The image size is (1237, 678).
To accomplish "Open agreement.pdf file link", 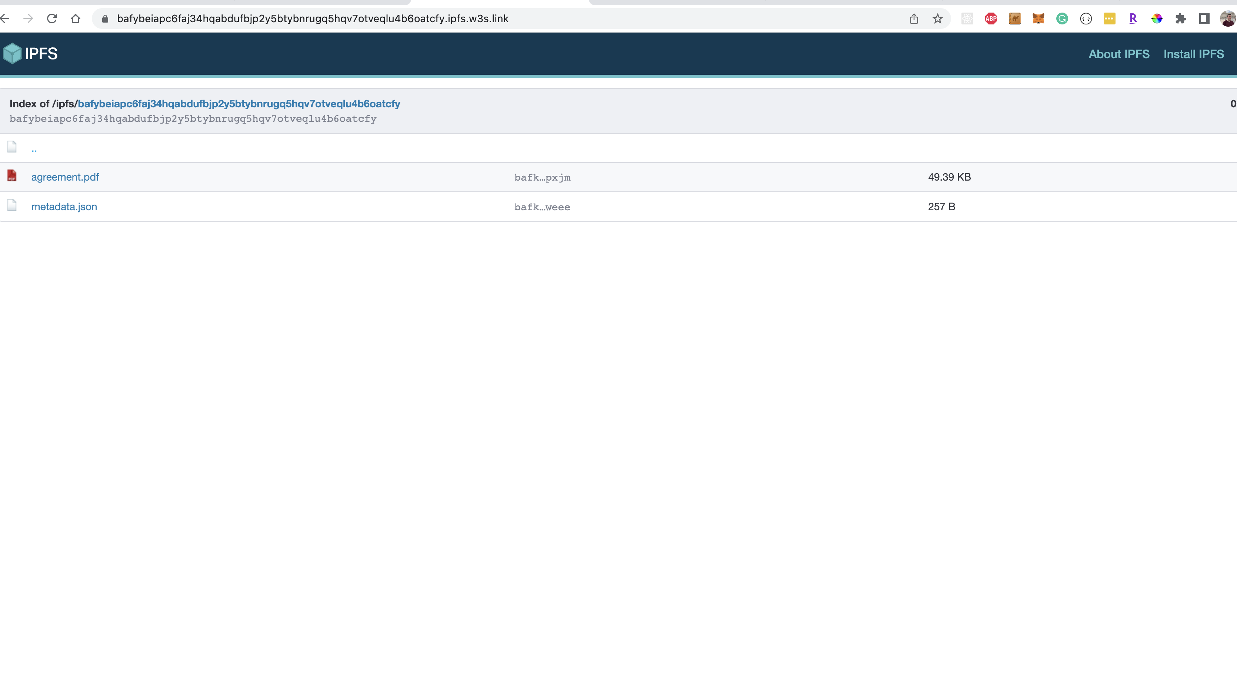I will coord(65,177).
